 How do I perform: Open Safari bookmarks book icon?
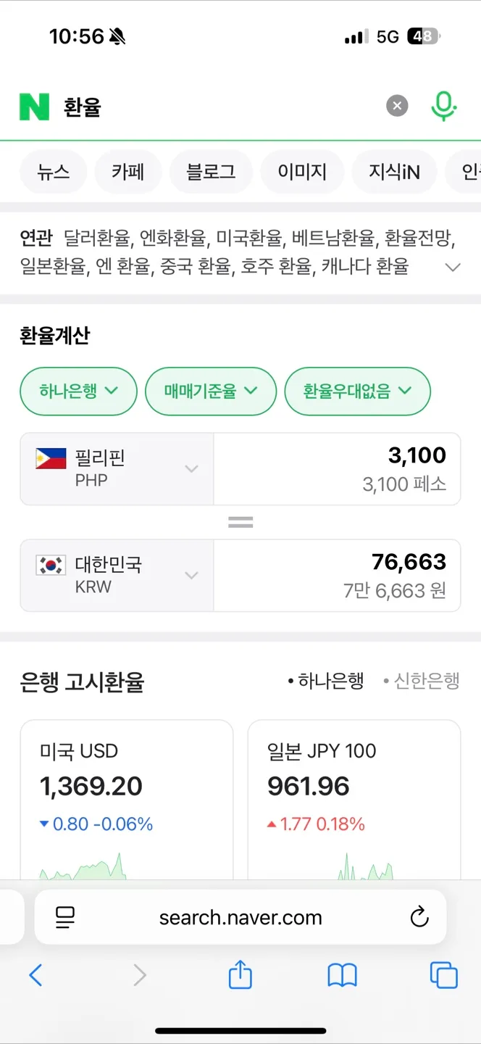click(342, 976)
